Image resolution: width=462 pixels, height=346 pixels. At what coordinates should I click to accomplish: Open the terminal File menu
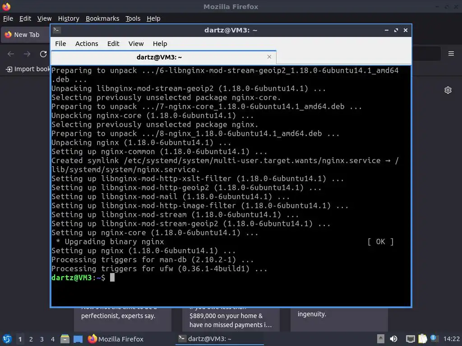(60, 44)
